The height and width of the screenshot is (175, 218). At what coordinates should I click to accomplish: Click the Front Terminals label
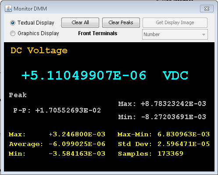[98, 33]
